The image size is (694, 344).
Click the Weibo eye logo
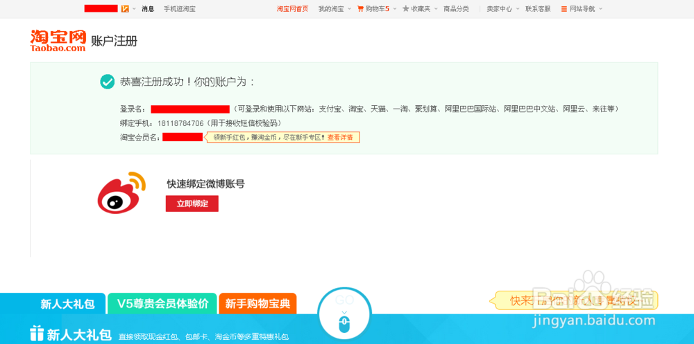(x=121, y=193)
